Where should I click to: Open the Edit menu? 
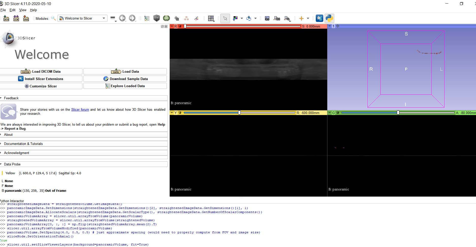12,10
